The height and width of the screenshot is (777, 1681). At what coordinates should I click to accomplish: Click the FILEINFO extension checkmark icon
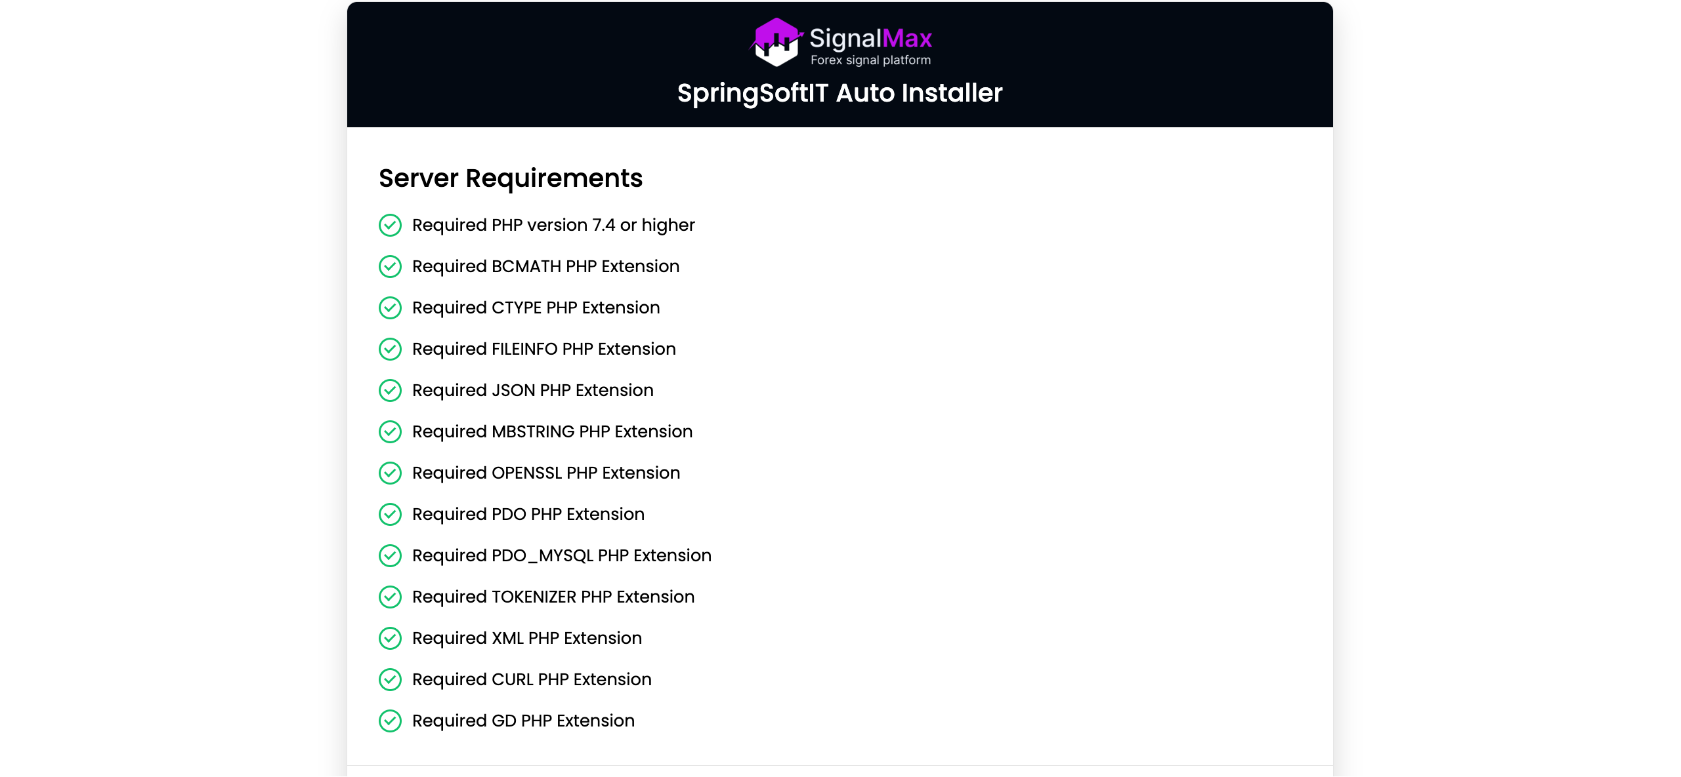(390, 349)
